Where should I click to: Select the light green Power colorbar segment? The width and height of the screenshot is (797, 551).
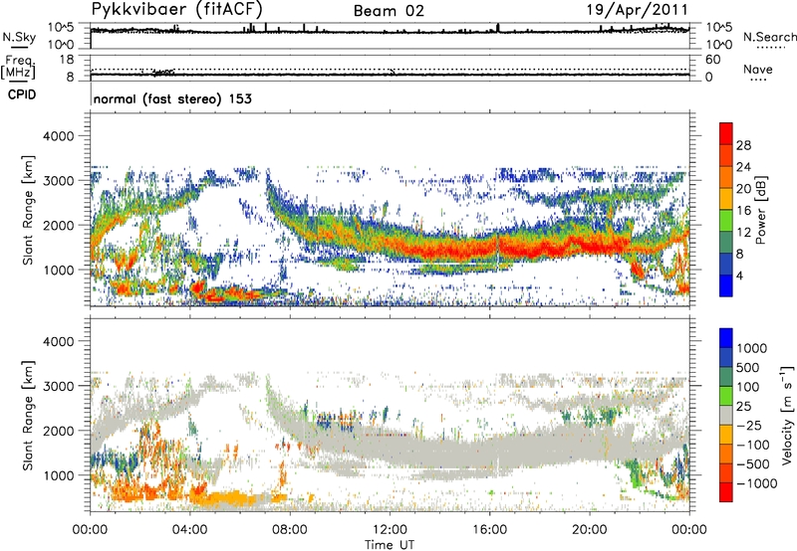pyautogui.click(x=726, y=221)
